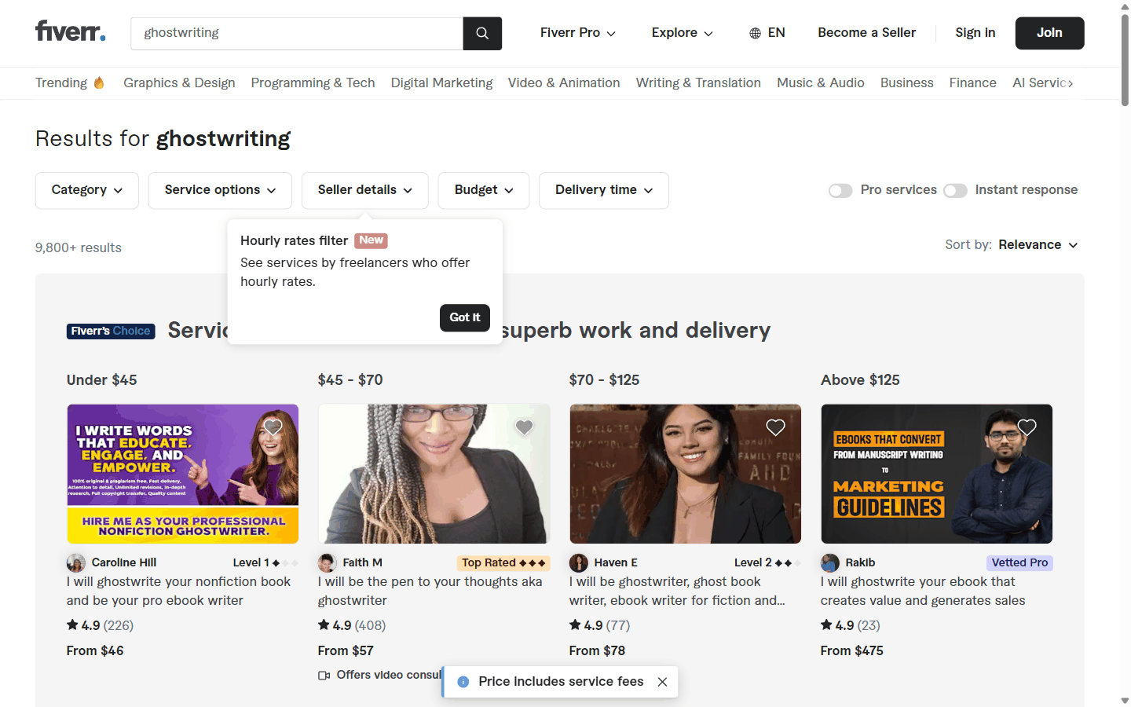Click Faith M's avatar
Screen dimensions: 1131x707
(x=328, y=562)
